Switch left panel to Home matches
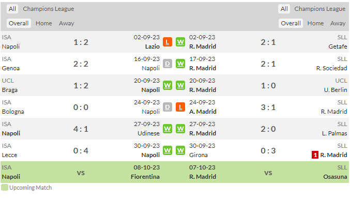The height and width of the screenshot is (201, 350). pyautogui.click(x=44, y=23)
